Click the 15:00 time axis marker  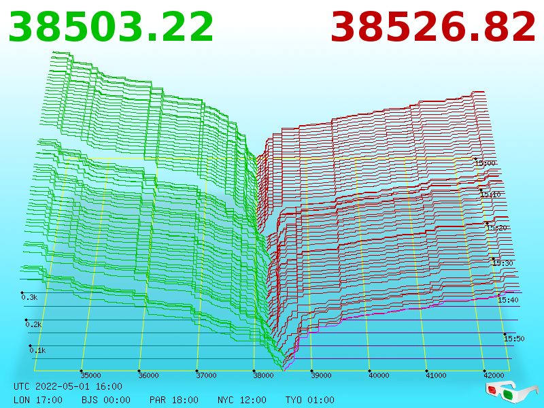point(486,163)
